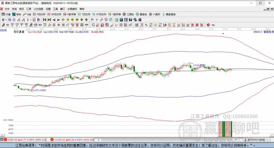Viewport: 274px width, 148px height.
Task: Open the 赢家轮 wheel tool
Action: click(x=141, y=14)
